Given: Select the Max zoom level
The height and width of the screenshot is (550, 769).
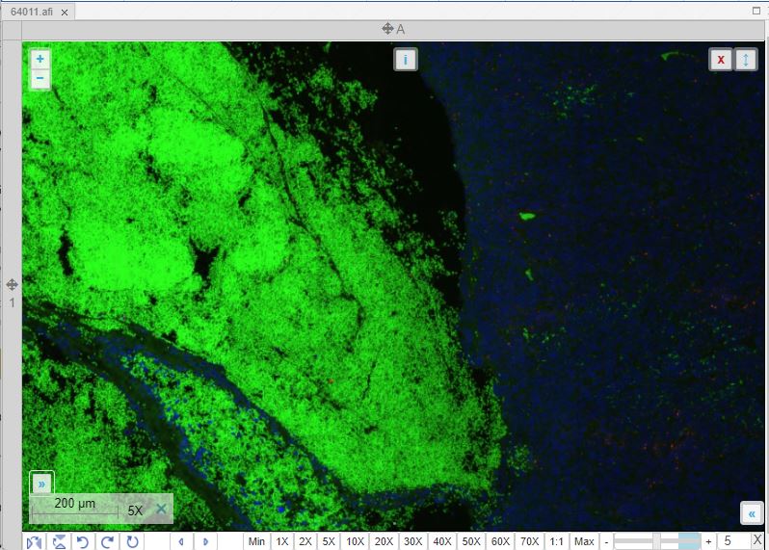Looking at the screenshot, I should [584, 541].
